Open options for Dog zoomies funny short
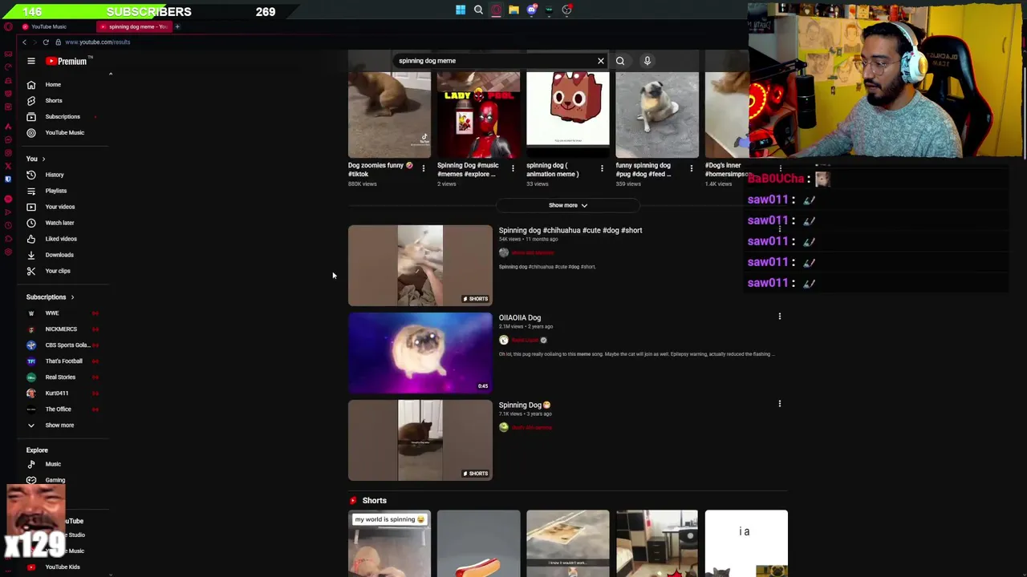Screen dimensions: 1027x577 click(x=424, y=168)
